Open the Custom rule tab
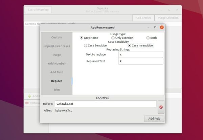Viewport: 203px width, 140px height. click(x=57, y=37)
